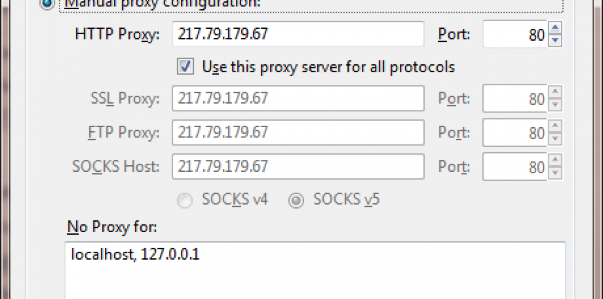Select the SOCKS v4 radio button
The image size is (603, 299).
coord(185,201)
